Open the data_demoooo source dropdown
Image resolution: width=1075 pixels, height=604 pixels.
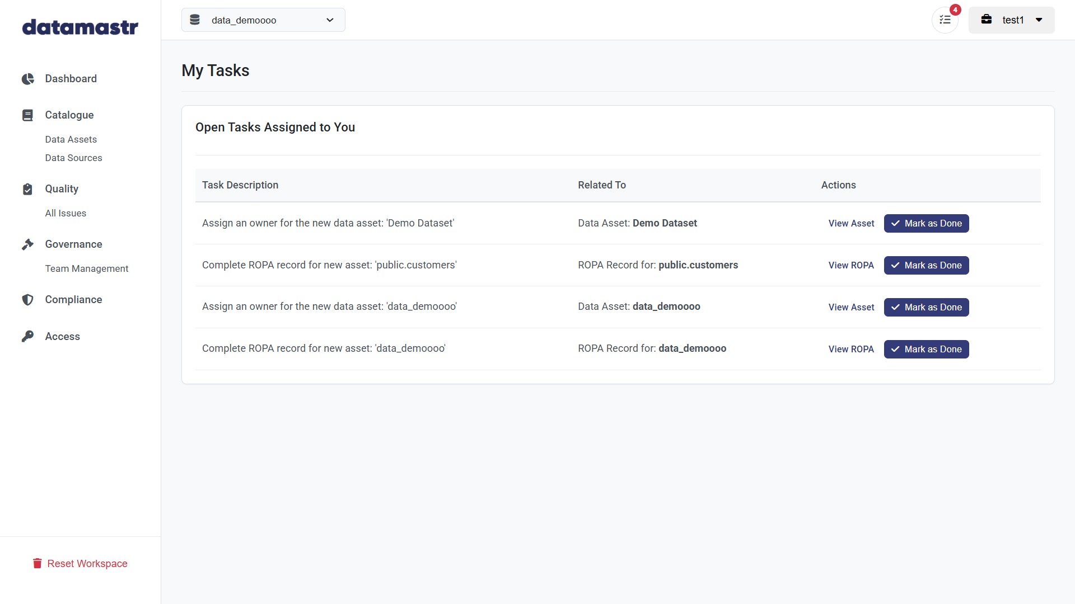click(x=263, y=20)
